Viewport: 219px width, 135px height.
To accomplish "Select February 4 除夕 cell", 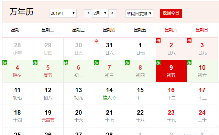I will tap(18, 71).
